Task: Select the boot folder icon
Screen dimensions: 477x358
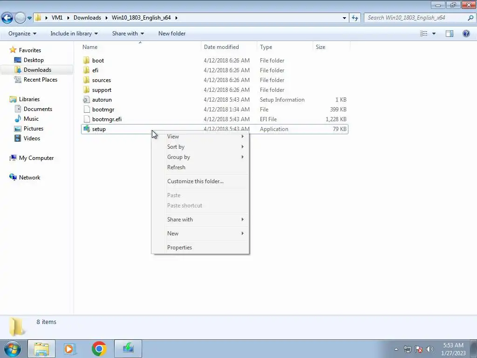Action: coord(86,60)
